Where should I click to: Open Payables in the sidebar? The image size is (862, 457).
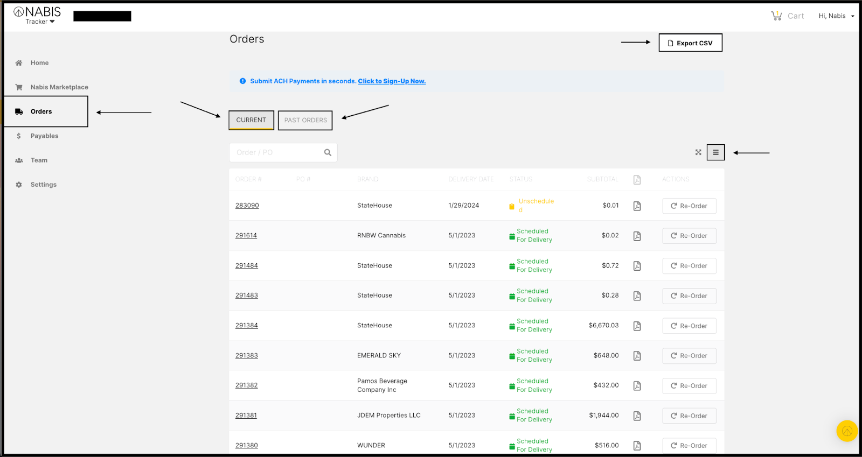44,136
